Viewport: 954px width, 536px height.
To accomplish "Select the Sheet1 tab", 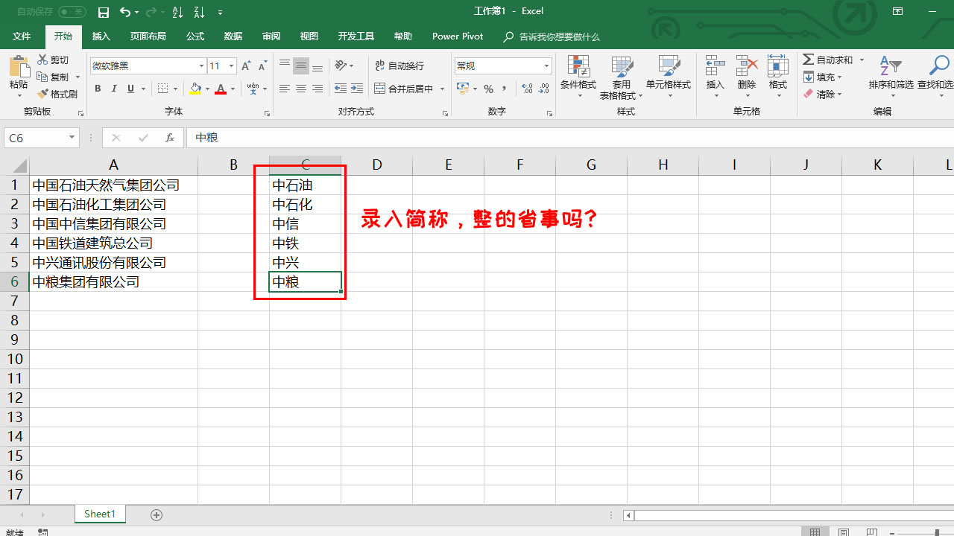I will pos(100,514).
